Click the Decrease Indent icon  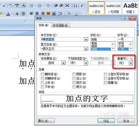56,6
